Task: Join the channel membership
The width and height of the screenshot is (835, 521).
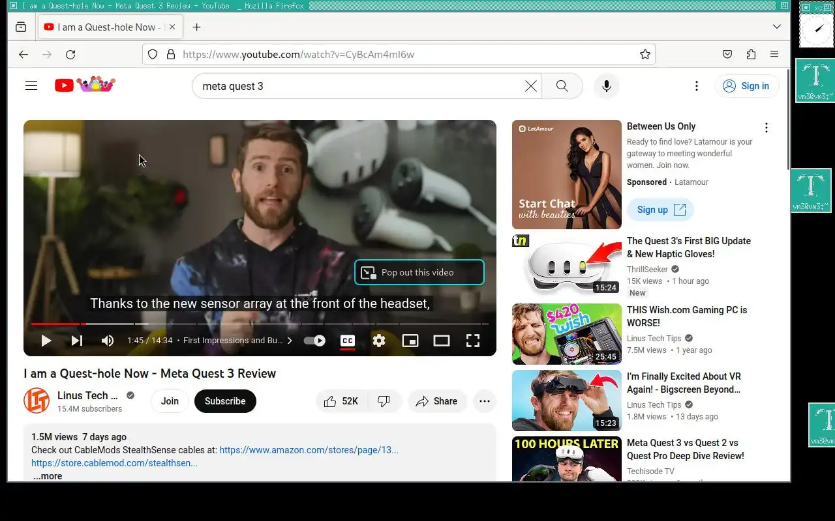Action: 170,401
